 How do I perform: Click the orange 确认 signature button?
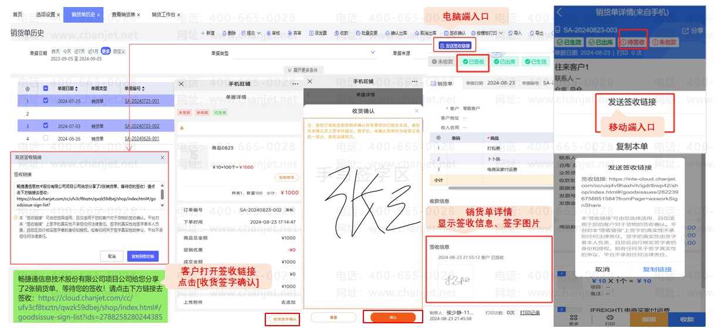point(393,317)
